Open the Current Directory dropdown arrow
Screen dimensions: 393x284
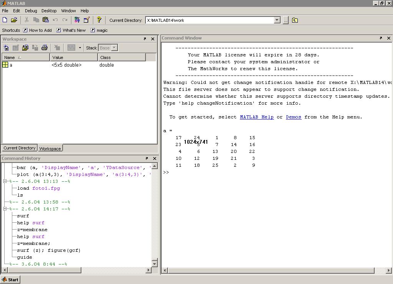click(277, 20)
